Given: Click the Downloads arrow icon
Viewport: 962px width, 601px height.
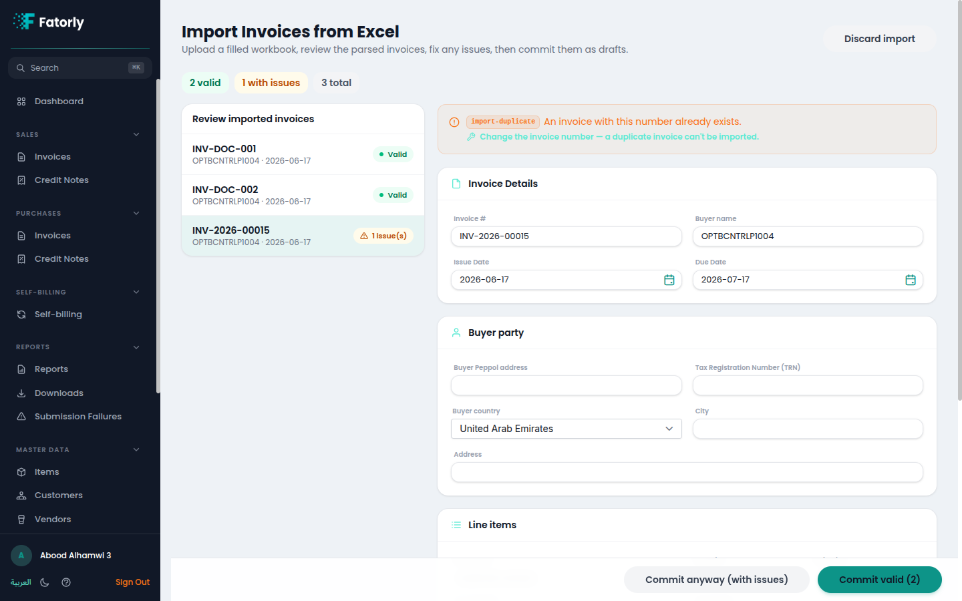Looking at the screenshot, I should (21, 393).
